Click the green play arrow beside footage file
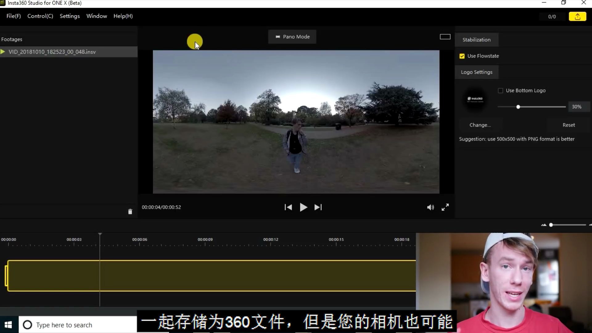Screen dimensions: 592x333 3,52
